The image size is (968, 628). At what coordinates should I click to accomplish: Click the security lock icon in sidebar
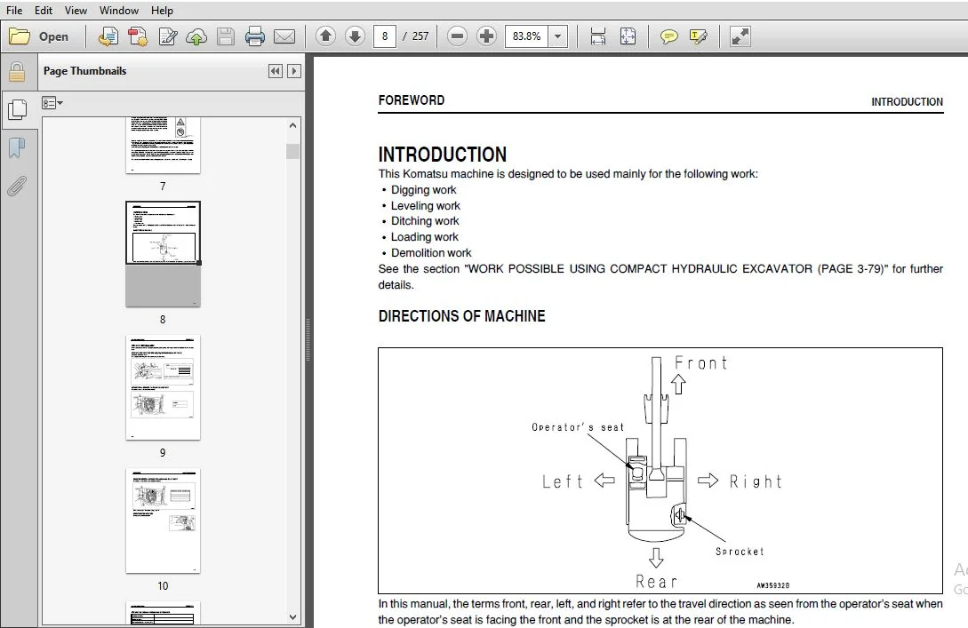point(17,72)
